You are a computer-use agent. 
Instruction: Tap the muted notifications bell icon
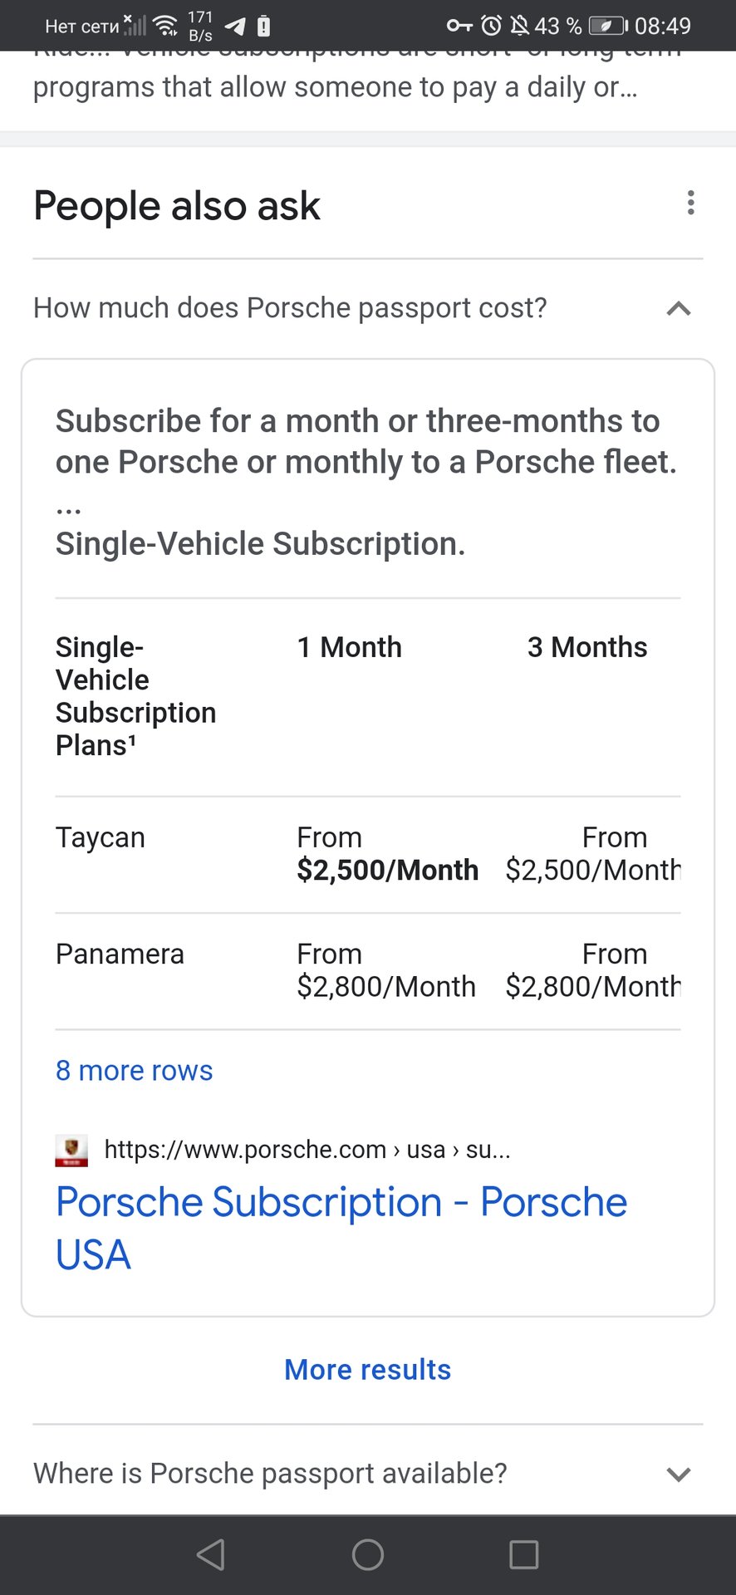pos(520,26)
